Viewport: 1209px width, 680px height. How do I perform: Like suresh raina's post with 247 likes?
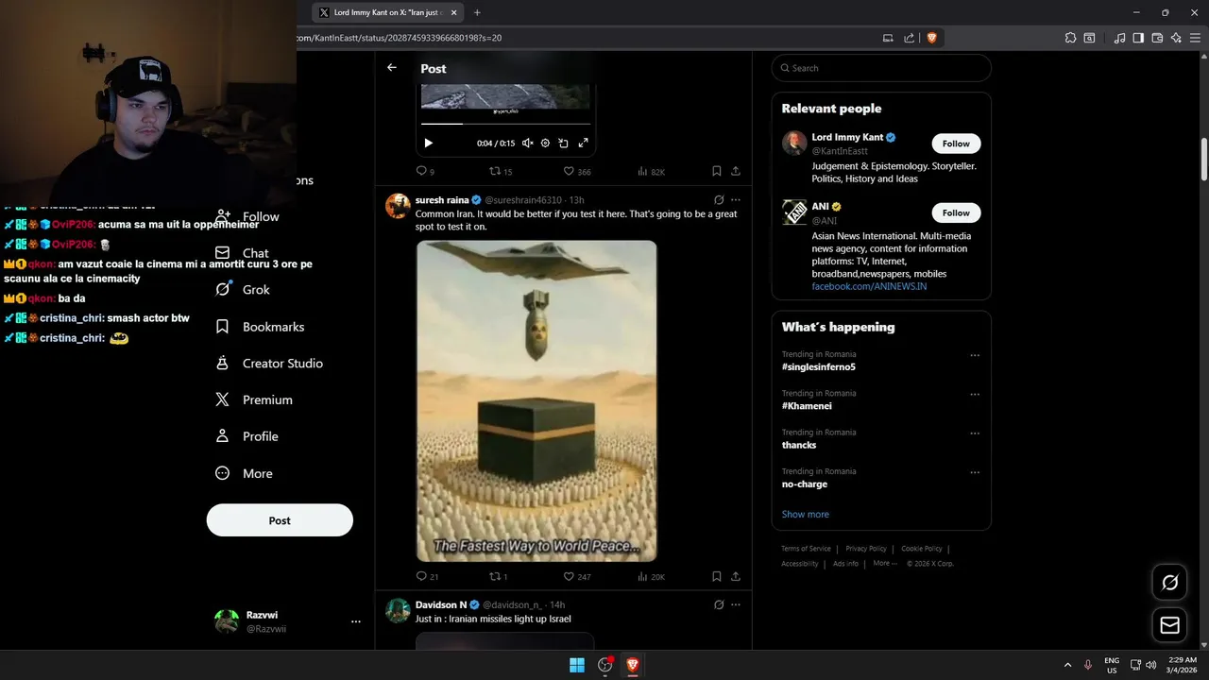click(x=576, y=576)
